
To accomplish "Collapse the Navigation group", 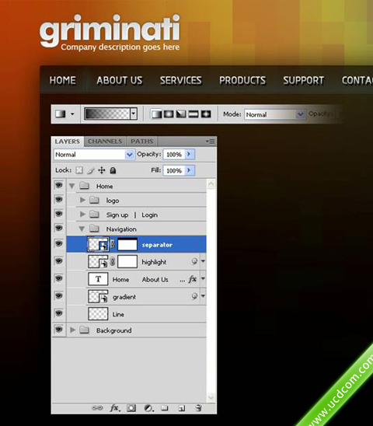I will [x=82, y=229].
